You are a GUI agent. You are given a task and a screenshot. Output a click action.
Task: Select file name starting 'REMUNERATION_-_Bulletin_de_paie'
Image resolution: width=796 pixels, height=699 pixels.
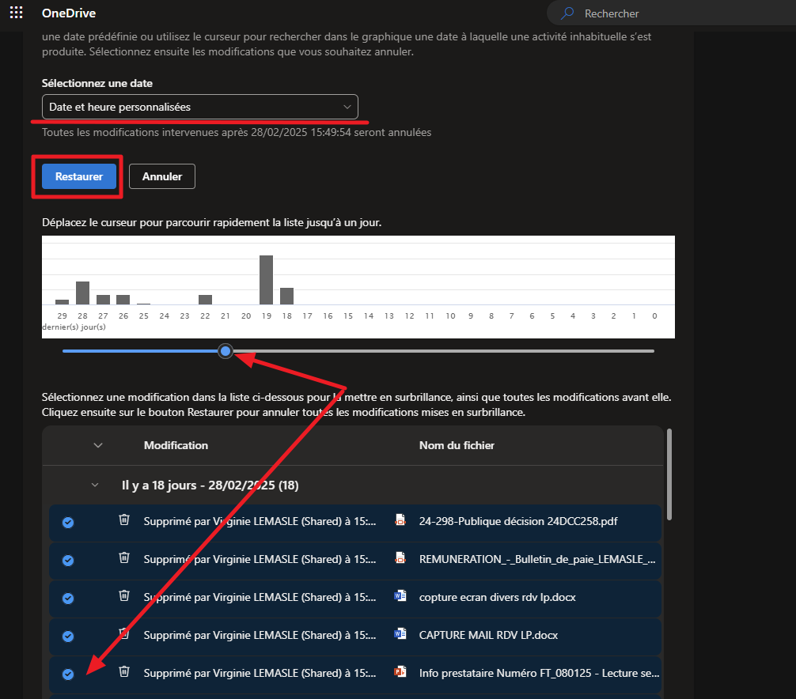537,559
